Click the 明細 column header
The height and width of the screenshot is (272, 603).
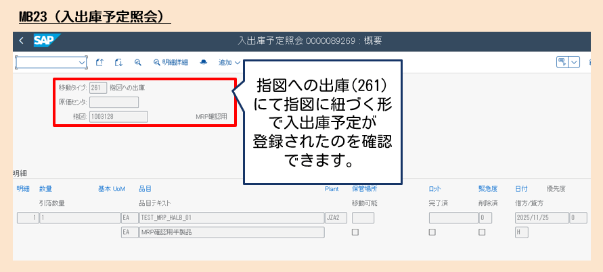coord(23,189)
